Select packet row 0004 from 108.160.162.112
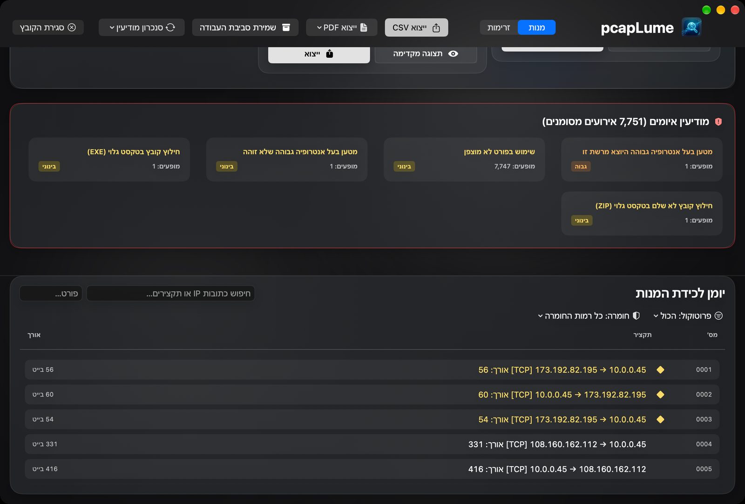Image resolution: width=745 pixels, height=504 pixels. click(372, 444)
